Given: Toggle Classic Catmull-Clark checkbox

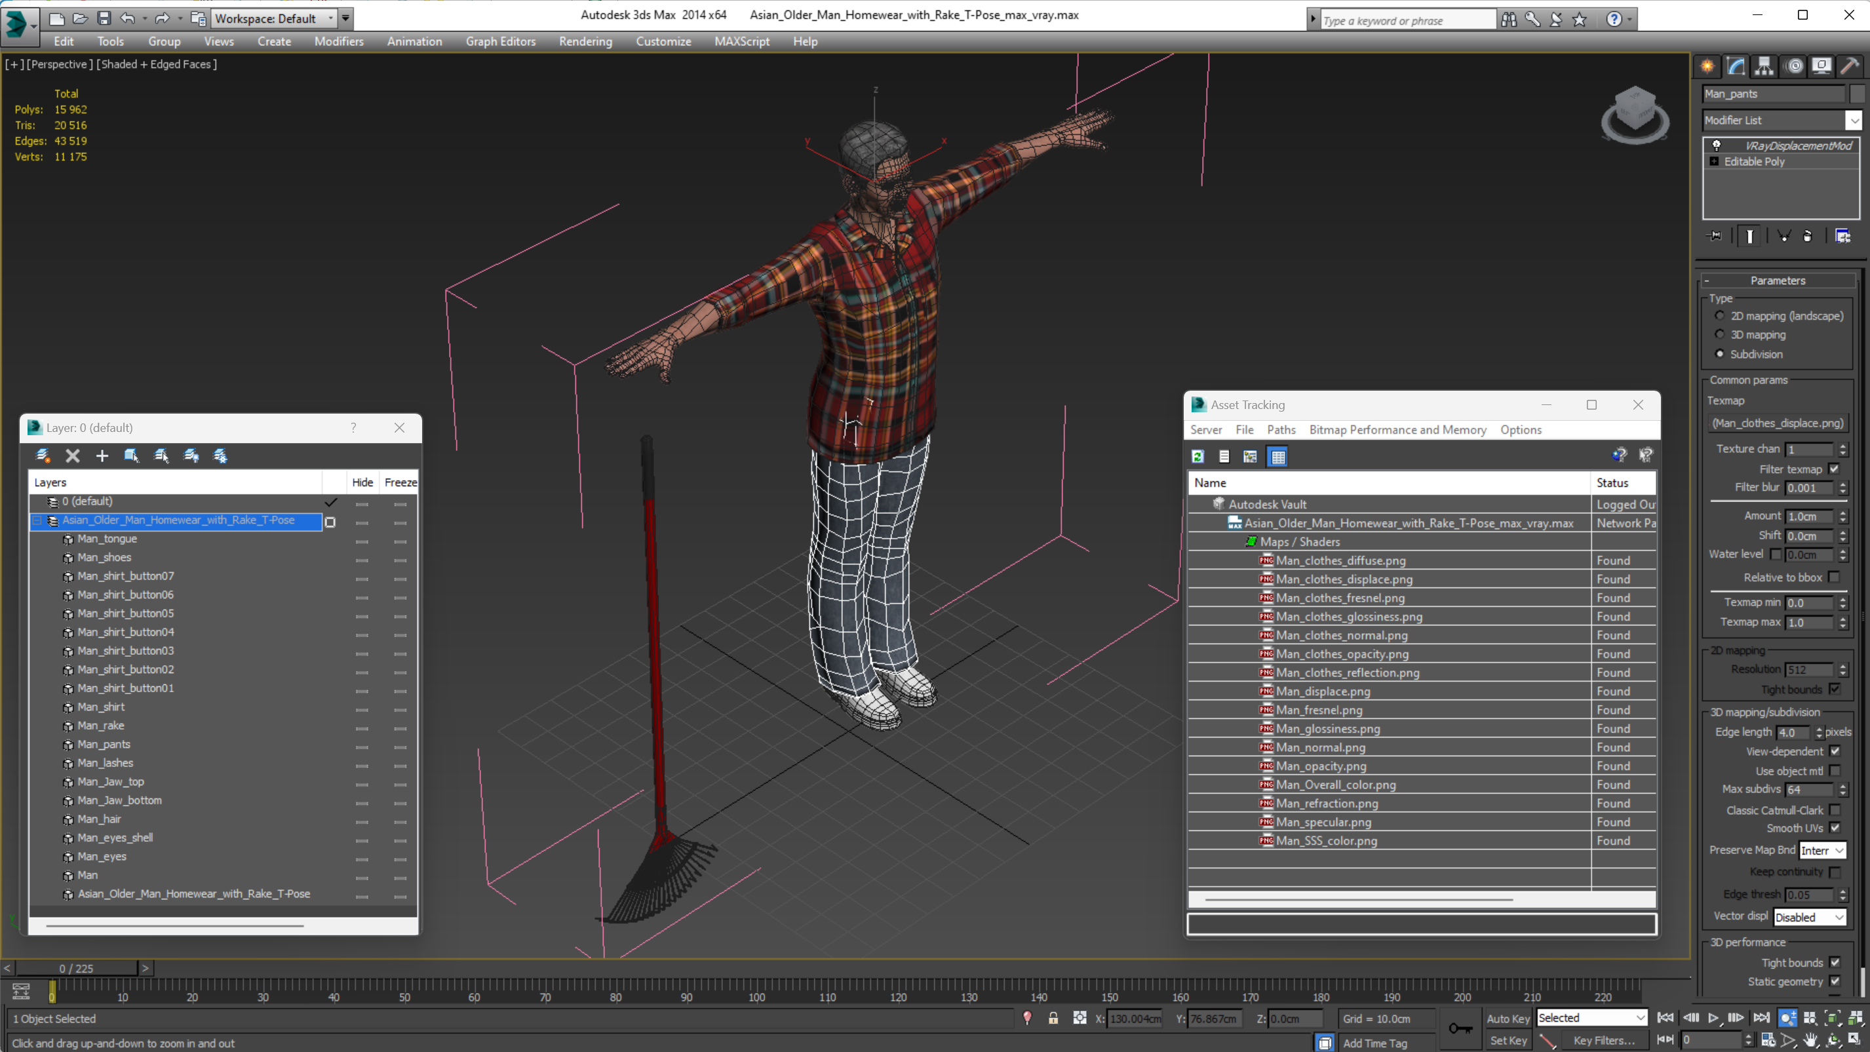Looking at the screenshot, I should [1835, 809].
